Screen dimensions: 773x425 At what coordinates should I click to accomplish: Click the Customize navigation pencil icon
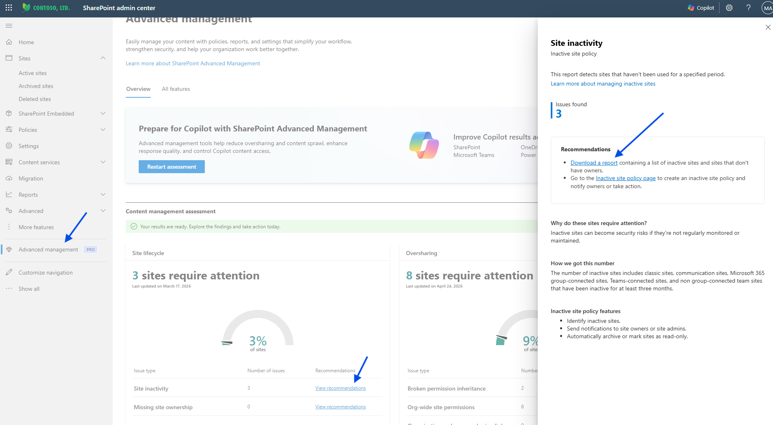pyautogui.click(x=9, y=273)
